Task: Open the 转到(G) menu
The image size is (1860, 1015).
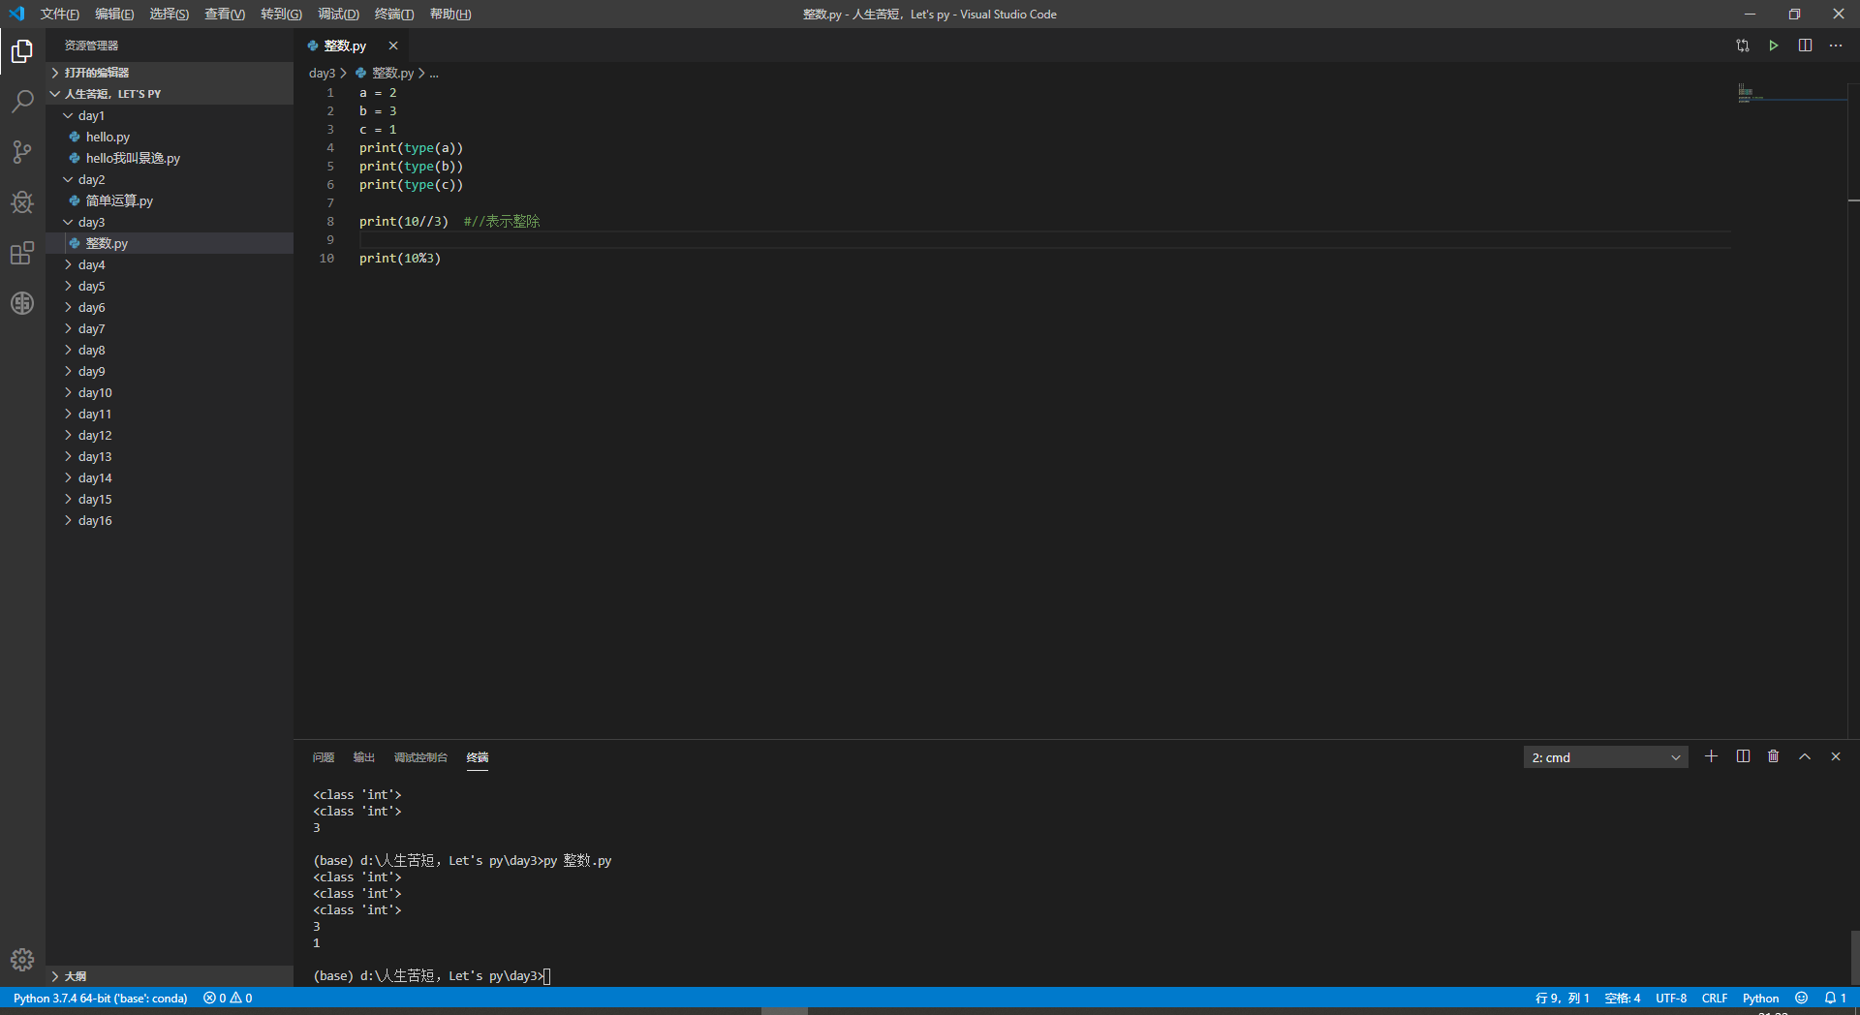Action: point(281,14)
